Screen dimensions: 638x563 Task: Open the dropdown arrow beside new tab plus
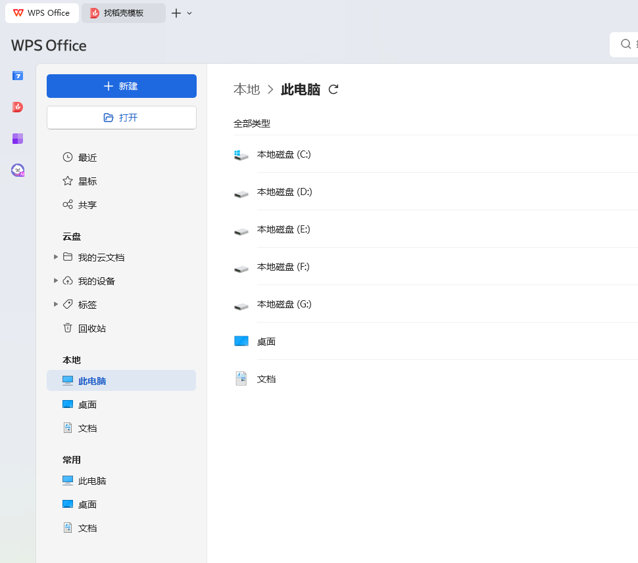point(190,13)
